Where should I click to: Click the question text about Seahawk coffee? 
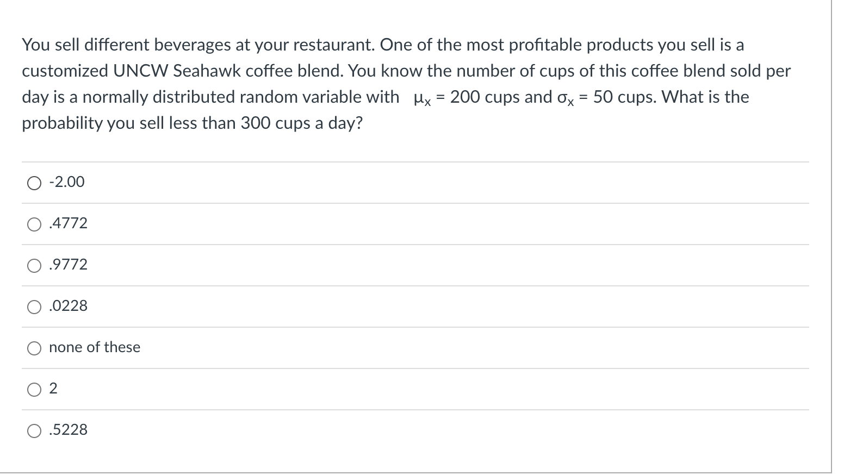pyautogui.click(x=406, y=84)
